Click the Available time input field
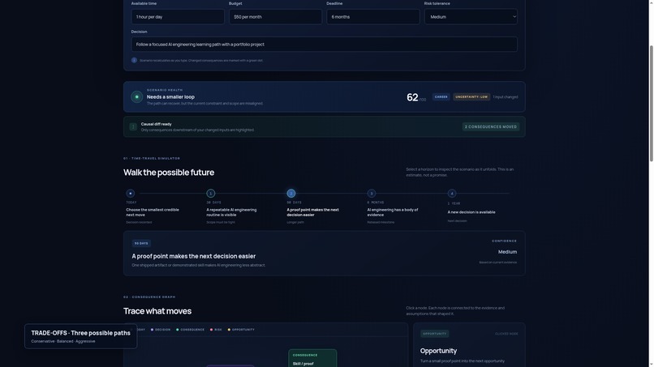 (178, 17)
